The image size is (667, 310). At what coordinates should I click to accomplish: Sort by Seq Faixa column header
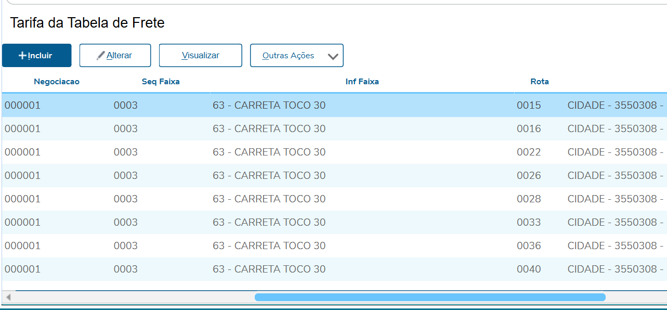pyautogui.click(x=161, y=82)
